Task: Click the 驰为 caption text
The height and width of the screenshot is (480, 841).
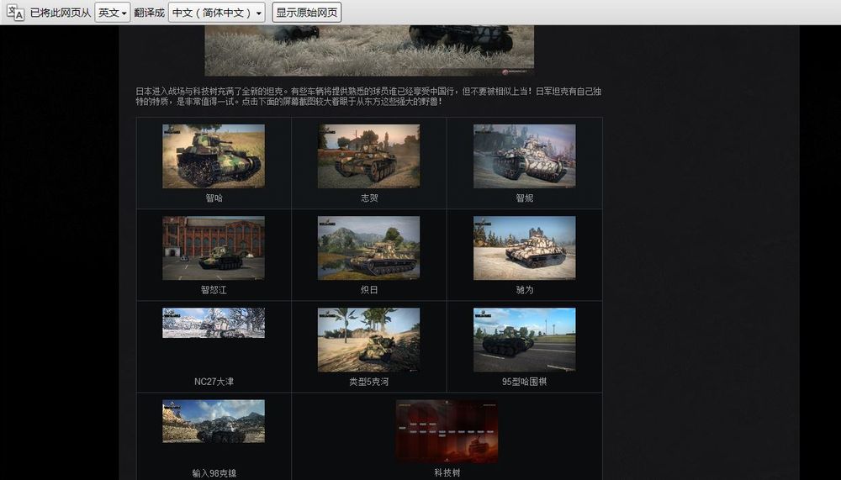Action: click(525, 290)
